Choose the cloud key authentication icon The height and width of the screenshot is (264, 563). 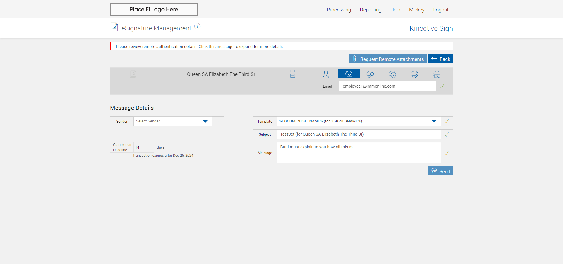tap(370, 74)
